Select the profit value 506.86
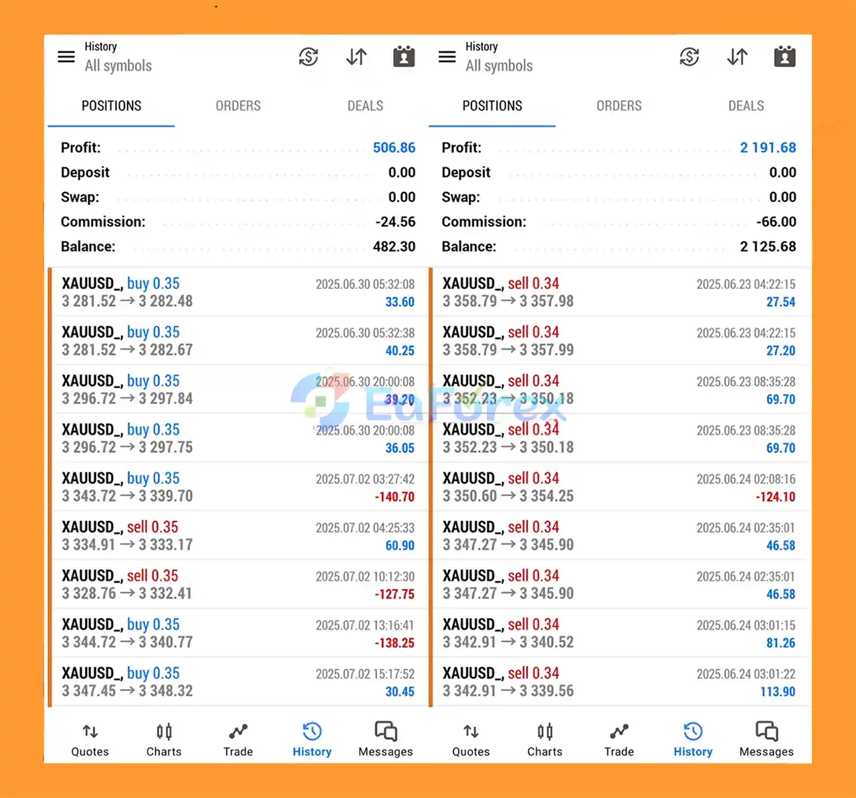The height and width of the screenshot is (798, 856). [x=394, y=147]
